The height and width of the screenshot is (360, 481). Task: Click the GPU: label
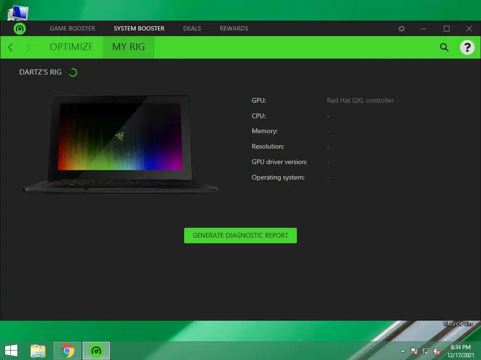pyautogui.click(x=259, y=100)
